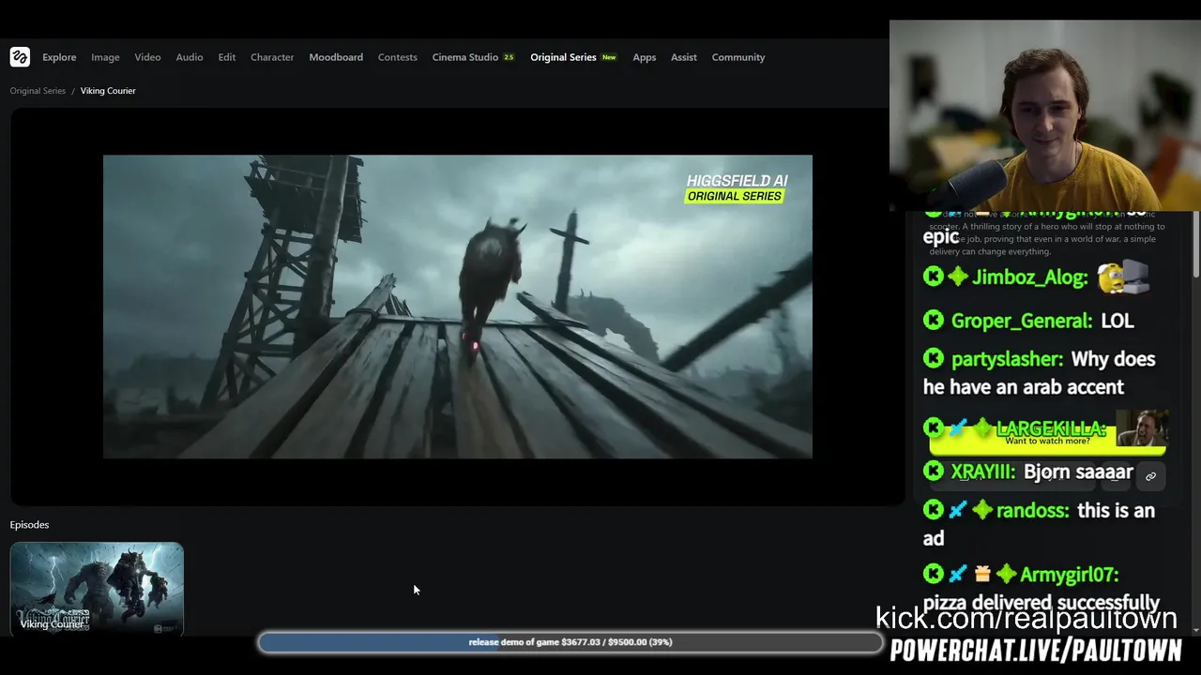
Task: Click the Kick badge beside XRAYIII
Action: [x=934, y=472]
